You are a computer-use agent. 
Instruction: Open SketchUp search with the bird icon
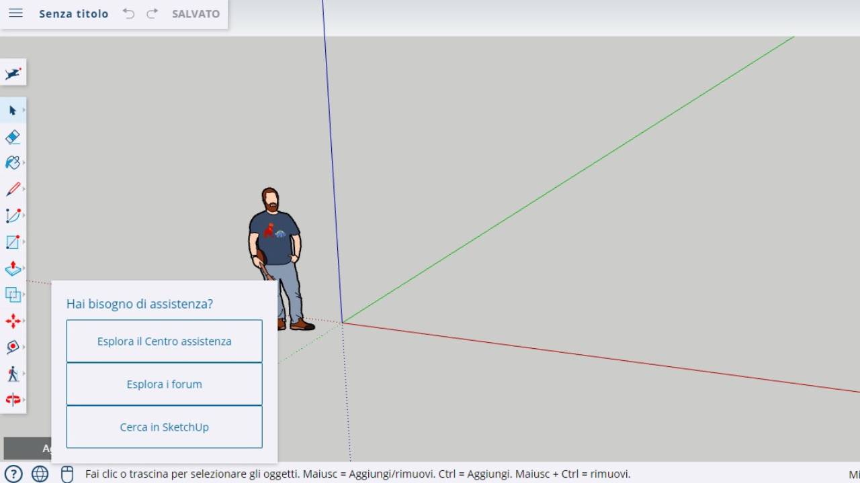[12, 73]
